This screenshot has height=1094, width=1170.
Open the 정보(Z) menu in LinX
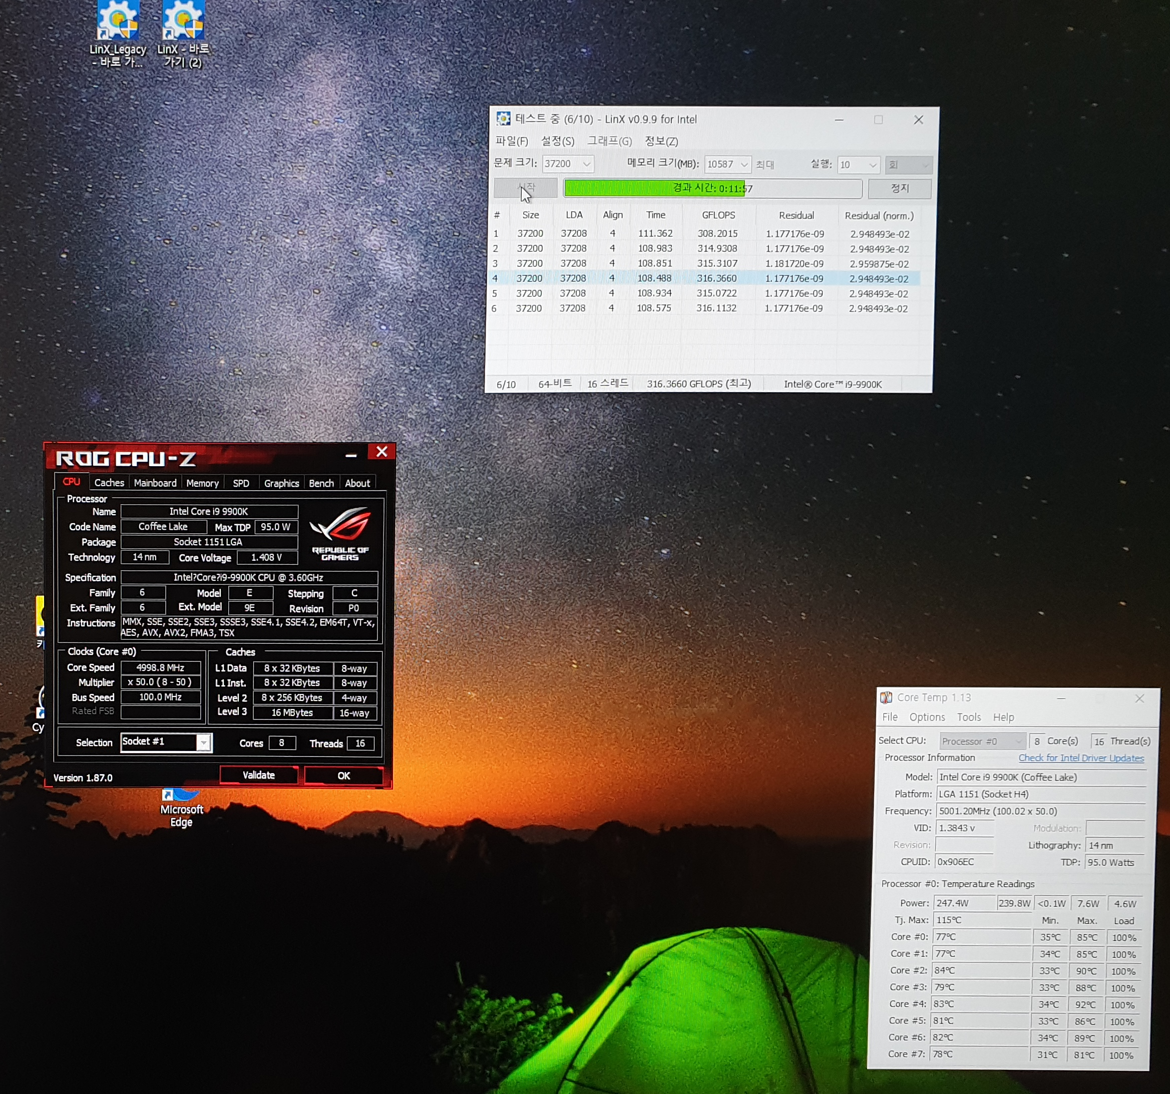point(661,141)
